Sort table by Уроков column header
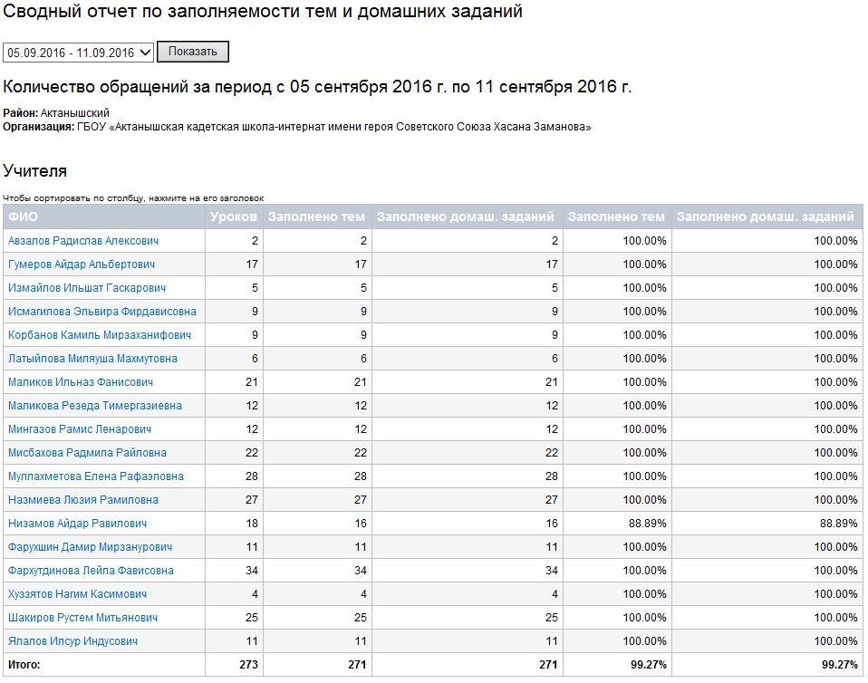 234,216
